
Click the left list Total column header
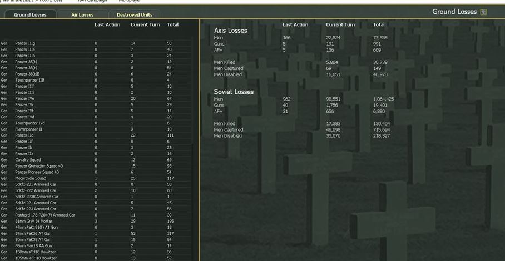tap(172, 25)
